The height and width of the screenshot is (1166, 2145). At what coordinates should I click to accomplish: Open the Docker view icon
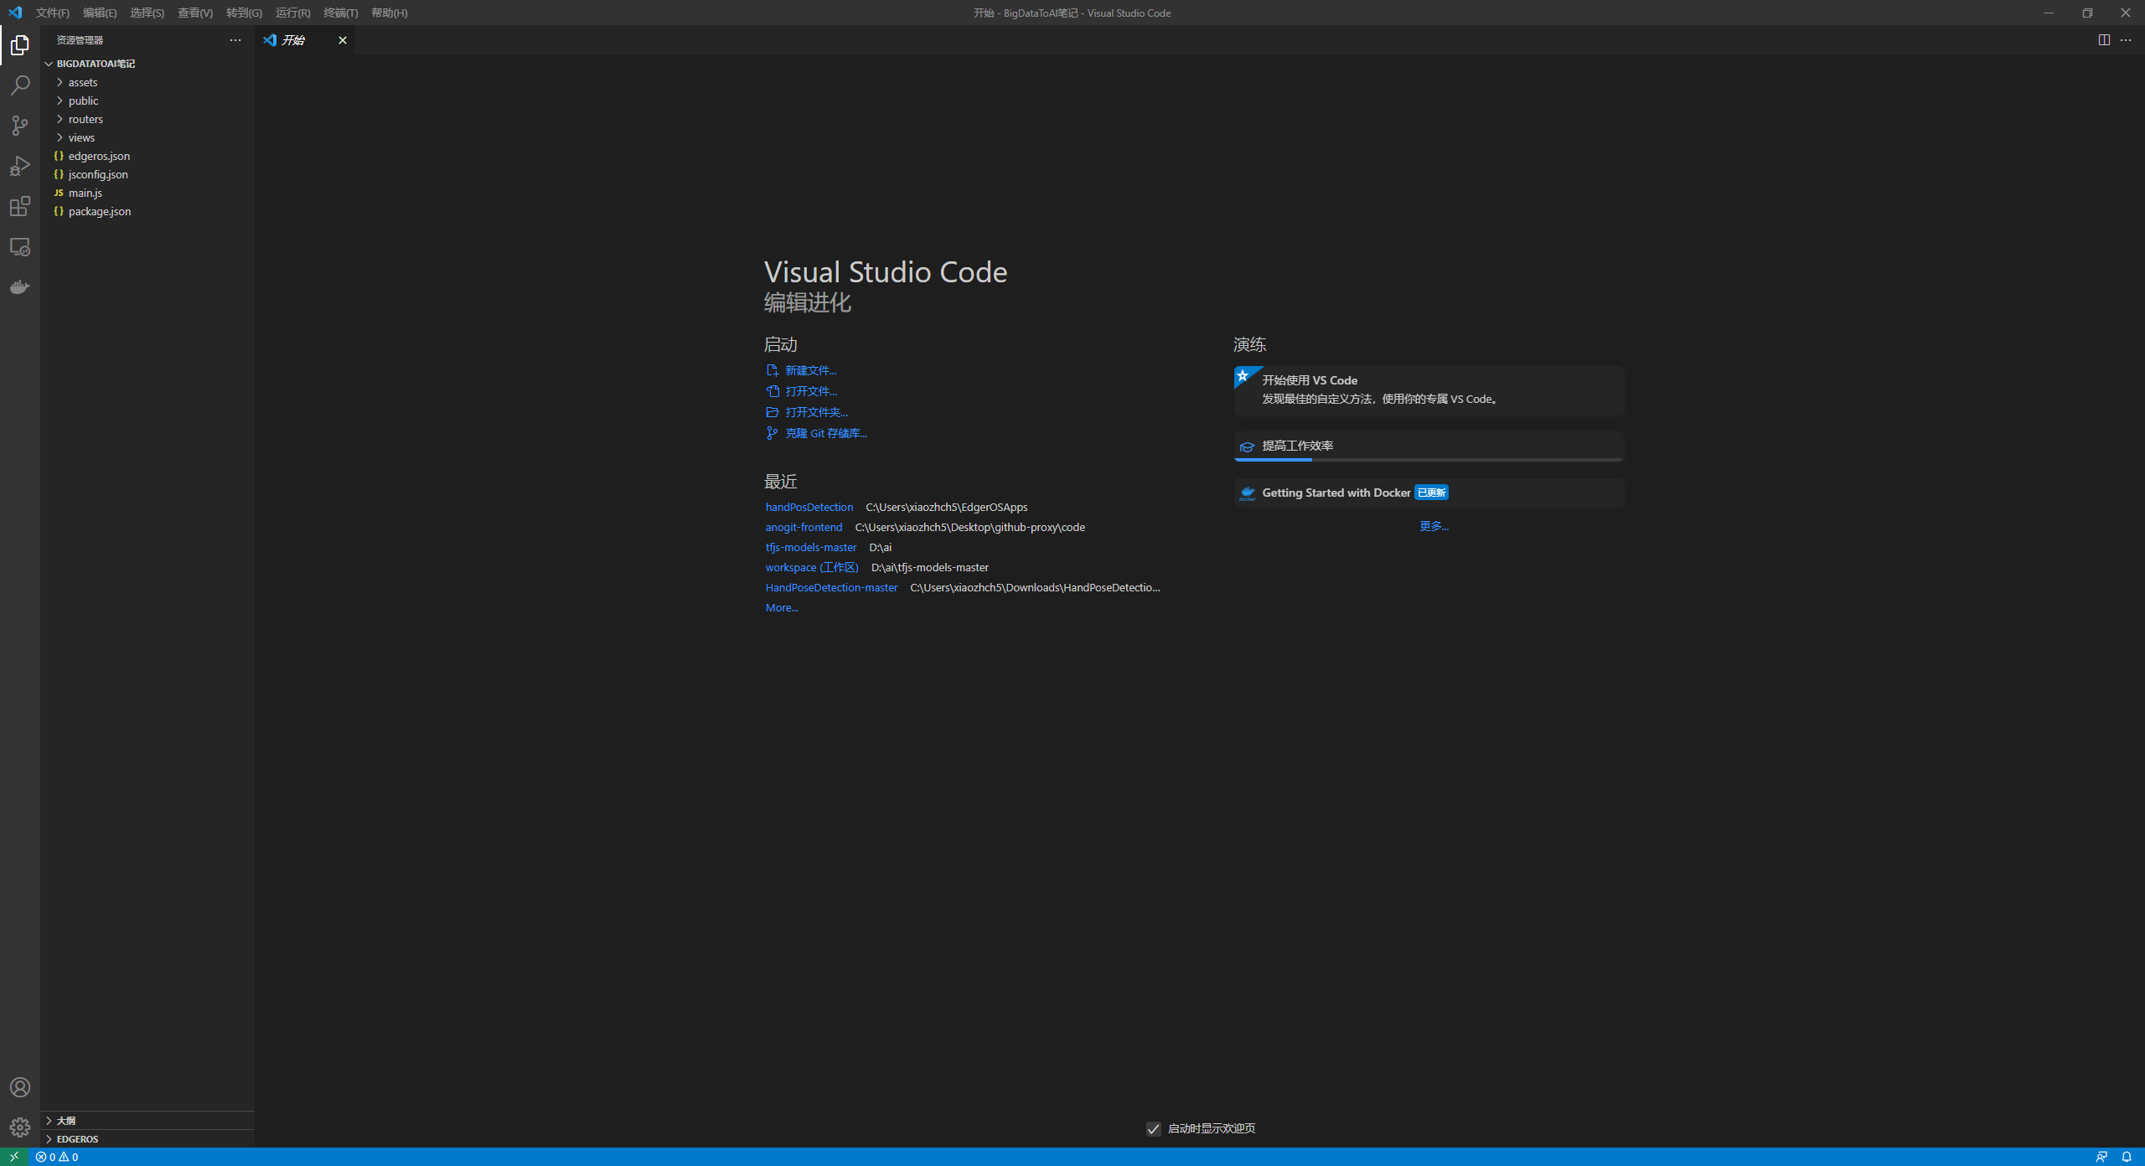pyautogui.click(x=20, y=287)
